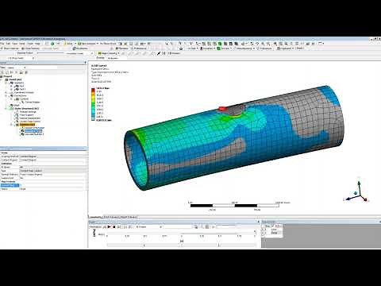The image size is (381, 286).
Task: Open the Units menu
Action: pyautogui.click(x=22, y=44)
